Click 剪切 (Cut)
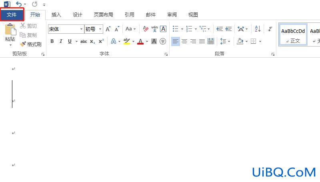 (28, 26)
